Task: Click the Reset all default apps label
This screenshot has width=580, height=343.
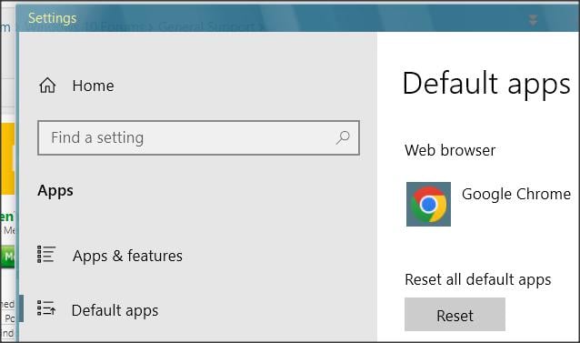Action: pos(478,279)
